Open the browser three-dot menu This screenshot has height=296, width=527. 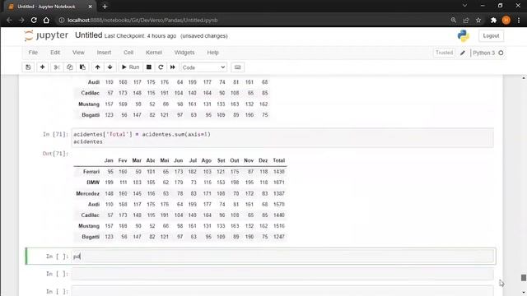click(x=519, y=20)
